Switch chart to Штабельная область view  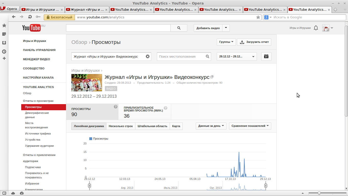(152, 126)
